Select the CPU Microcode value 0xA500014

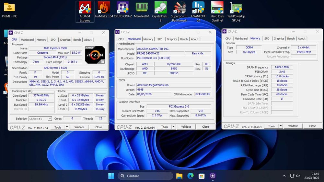202,94
